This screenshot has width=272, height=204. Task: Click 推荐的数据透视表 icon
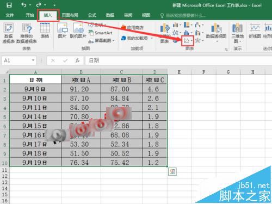click(x=27, y=33)
